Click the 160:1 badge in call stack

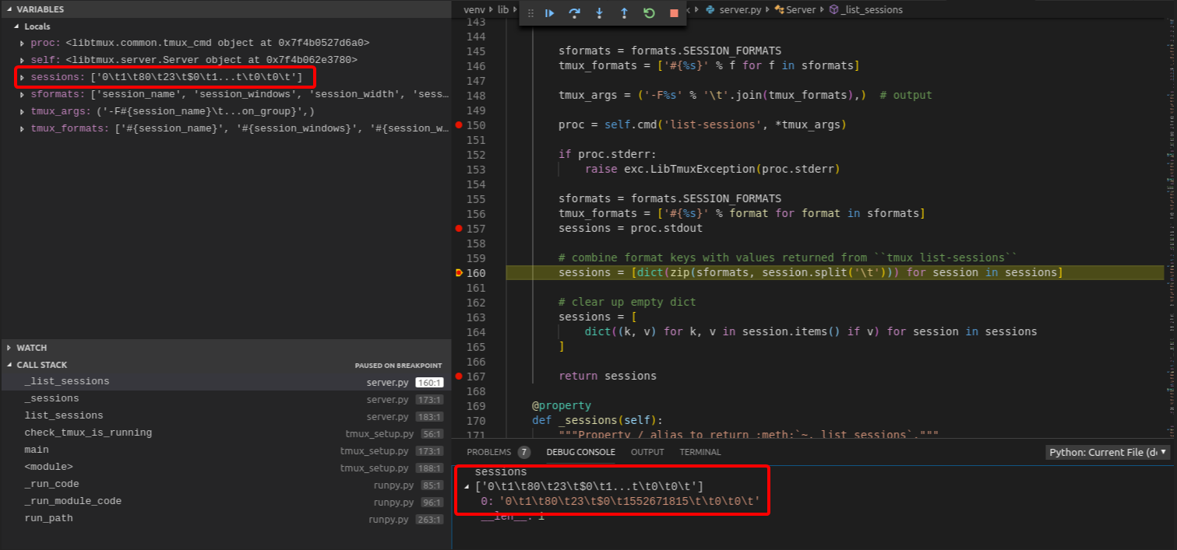pyautogui.click(x=429, y=382)
